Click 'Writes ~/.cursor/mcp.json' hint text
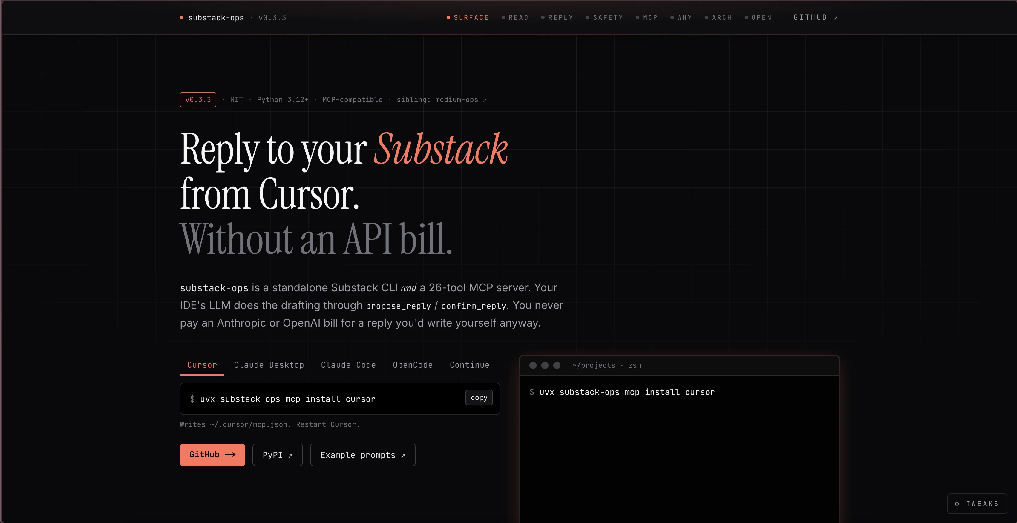Screen dimensions: 1017x523 click(x=270, y=424)
